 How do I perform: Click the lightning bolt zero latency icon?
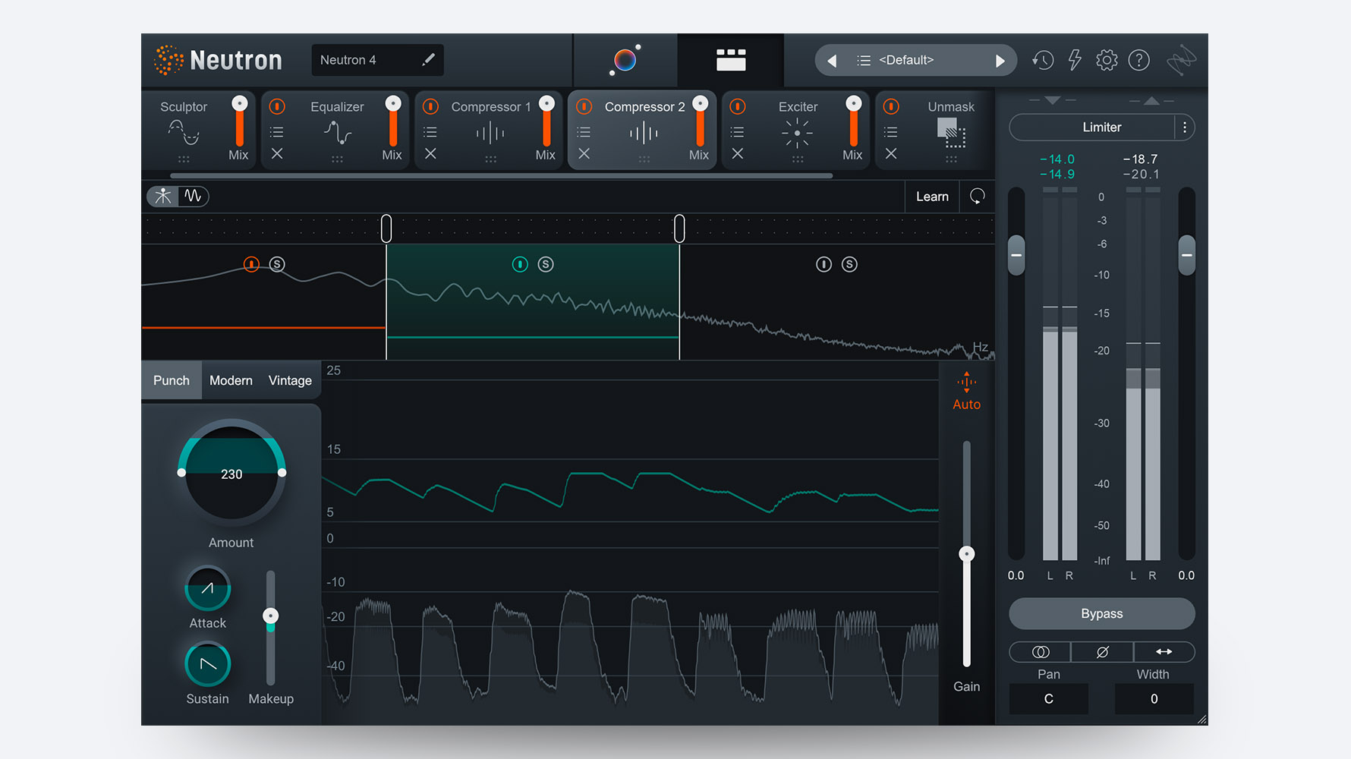tap(1075, 60)
